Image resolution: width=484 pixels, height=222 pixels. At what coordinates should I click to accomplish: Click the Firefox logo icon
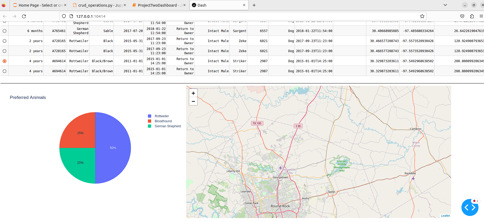[x=3, y=5]
